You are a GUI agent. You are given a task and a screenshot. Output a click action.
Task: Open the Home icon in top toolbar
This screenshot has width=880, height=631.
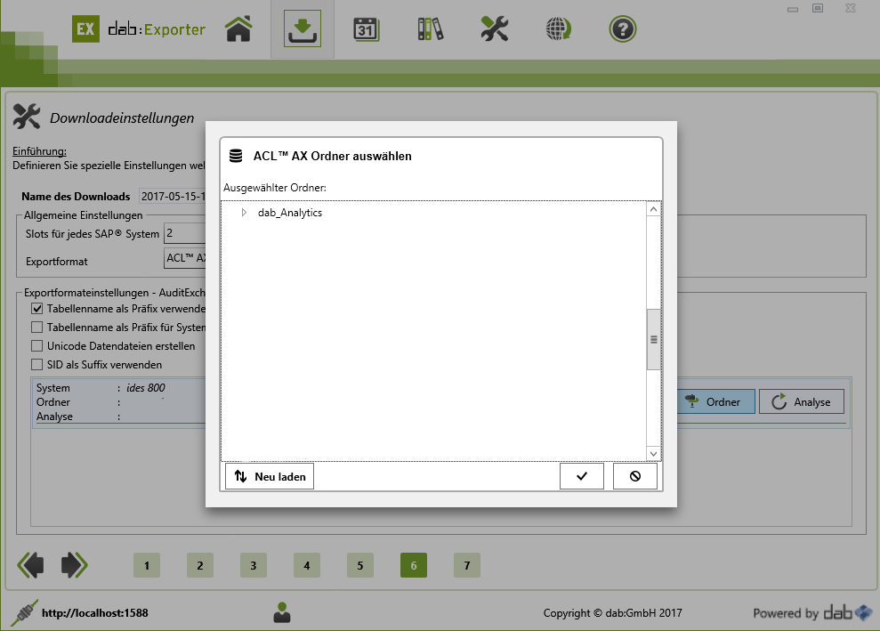point(238,28)
